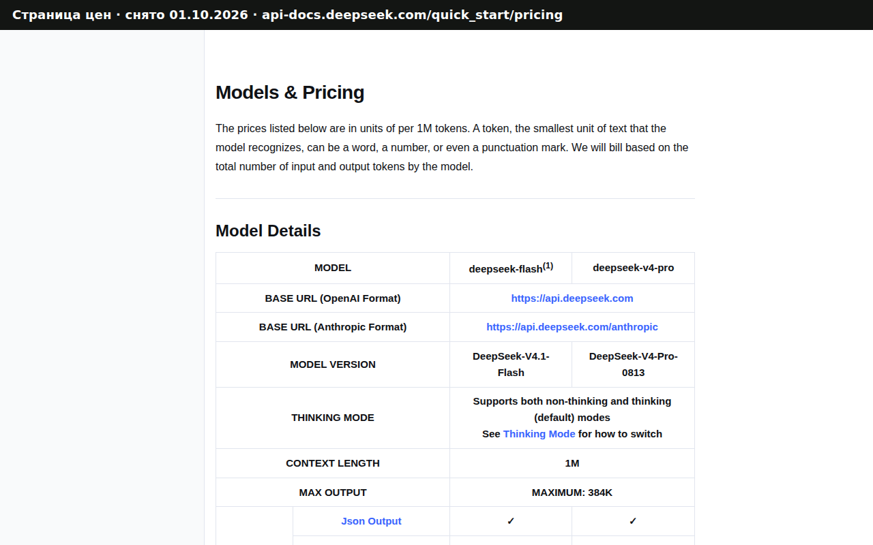Click the Json Output checkmark under deepseek-v4-pro
Viewport: 873px width, 545px height.
point(633,521)
